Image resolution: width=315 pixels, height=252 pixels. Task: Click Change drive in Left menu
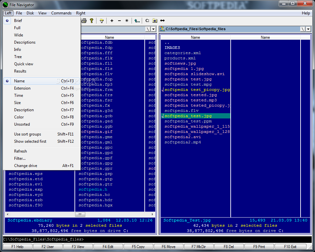click(42, 166)
